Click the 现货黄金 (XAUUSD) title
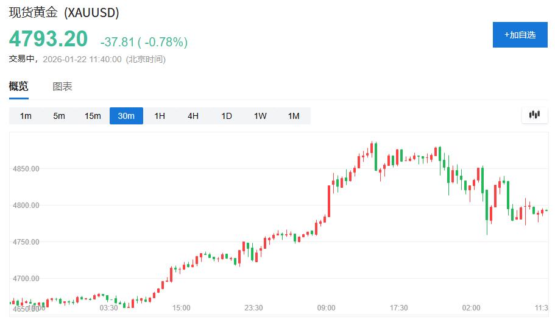555x322 pixels. click(64, 12)
